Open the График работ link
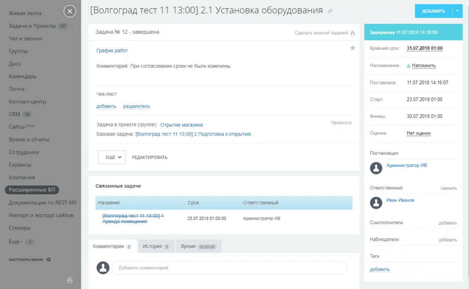Image resolution: width=469 pixels, height=289 pixels. (x=112, y=51)
